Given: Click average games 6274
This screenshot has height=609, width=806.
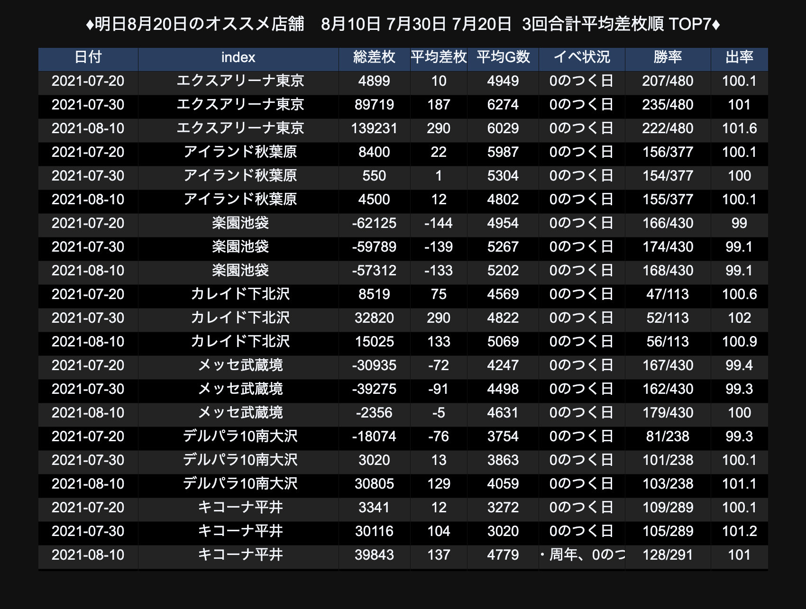Looking at the screenshot, I should (503, 105).
